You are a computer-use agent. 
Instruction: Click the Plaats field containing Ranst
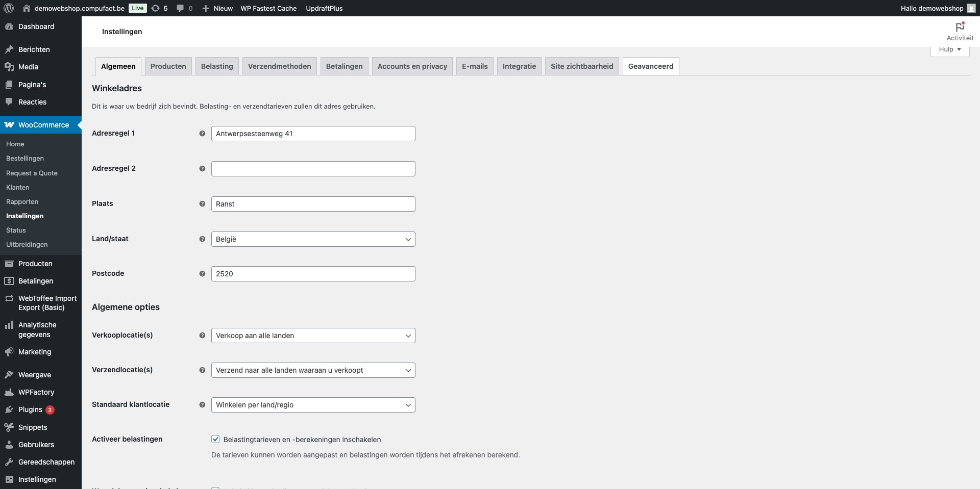pyautogui.click(x=313, y=204)
